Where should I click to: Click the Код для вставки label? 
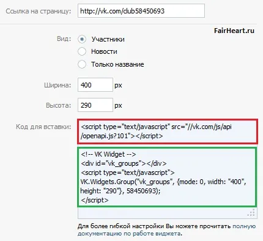pyautogui.click(x=43, y=127)
